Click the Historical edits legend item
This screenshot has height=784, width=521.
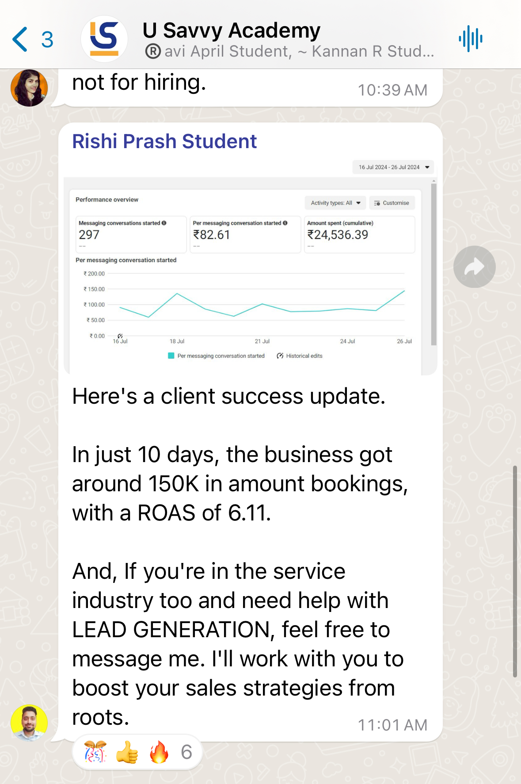pos(300,356)
